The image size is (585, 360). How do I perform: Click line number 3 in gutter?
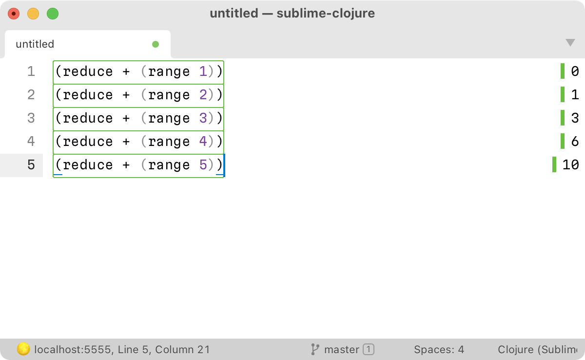pyautogui.click(x=31, y=118)
